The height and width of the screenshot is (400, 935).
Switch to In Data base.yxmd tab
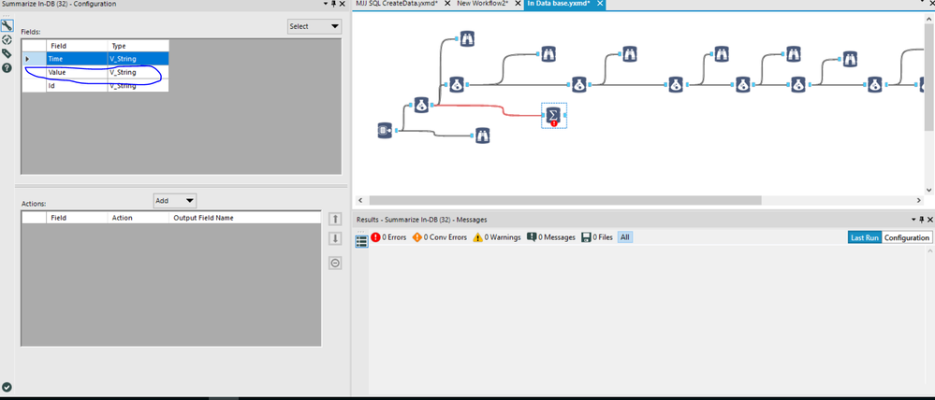tap(558, 4)
